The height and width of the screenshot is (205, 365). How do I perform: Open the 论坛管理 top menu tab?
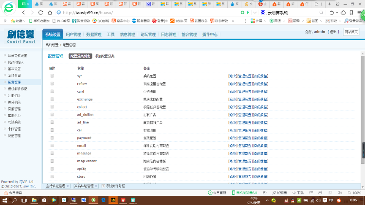(x=148, y=34)
